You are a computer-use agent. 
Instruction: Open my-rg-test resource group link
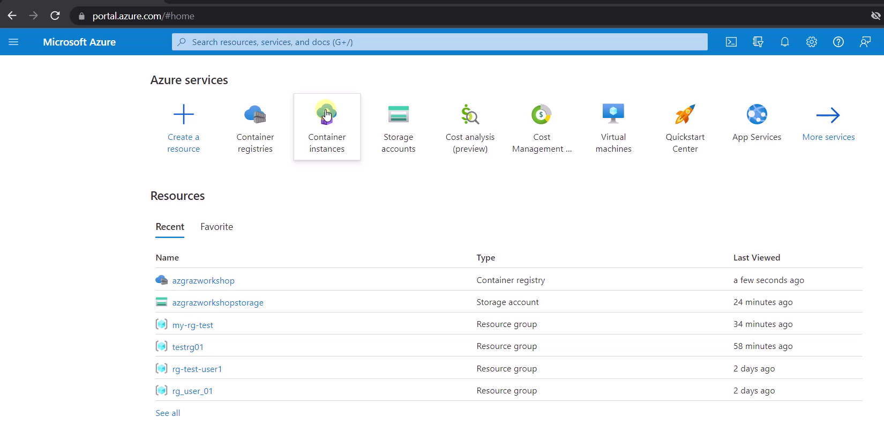pos(192,325)
